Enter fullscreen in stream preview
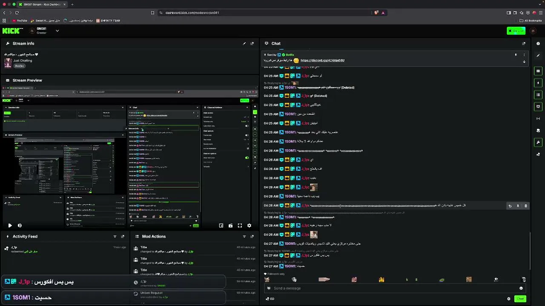The image size is (545, 306). [x=240, y=226]
